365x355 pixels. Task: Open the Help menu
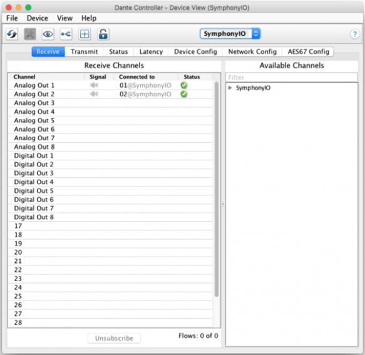[x=89, y=18]
